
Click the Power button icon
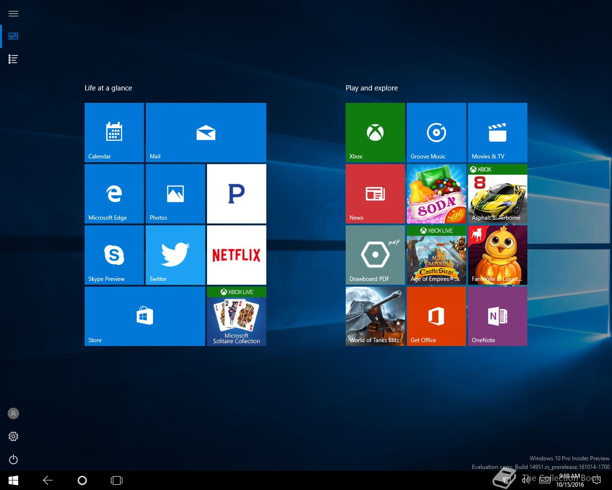13,459
